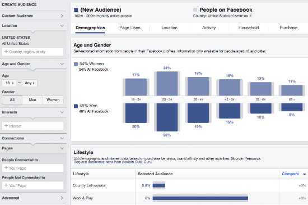
Task: Open the minimum age 18 dropdown
Action: pos(9,83)
